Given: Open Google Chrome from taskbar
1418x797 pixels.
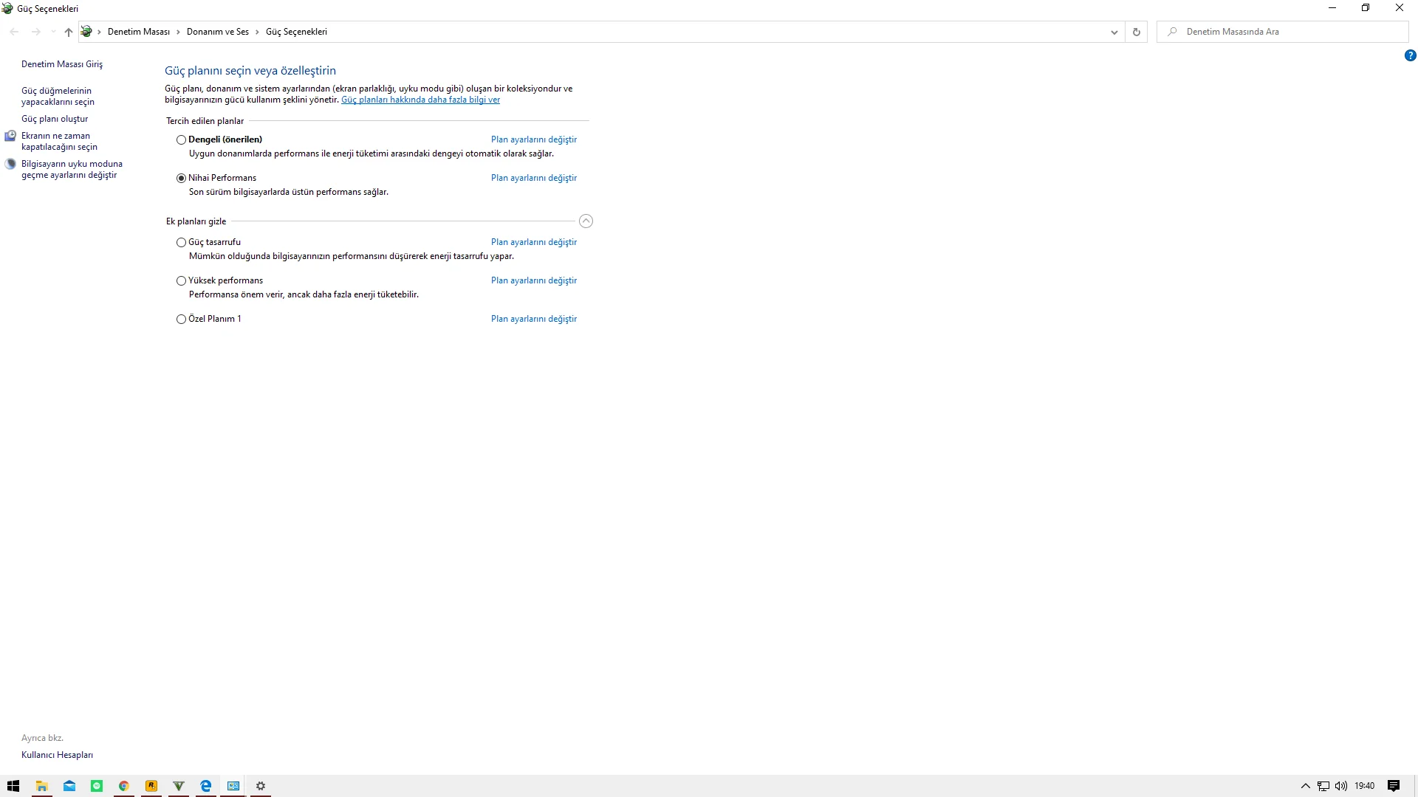Looking at the screenshot, I should [124, 786].
